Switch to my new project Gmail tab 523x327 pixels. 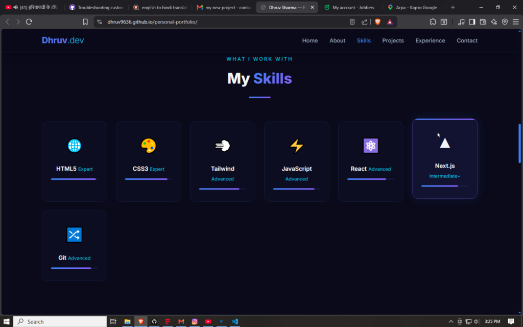(x=224, y=7)
